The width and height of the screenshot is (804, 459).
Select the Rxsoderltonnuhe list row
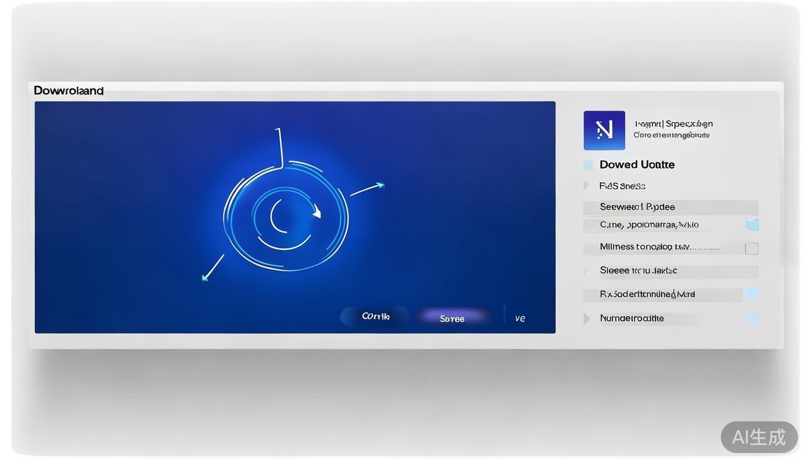pos(664,295)
